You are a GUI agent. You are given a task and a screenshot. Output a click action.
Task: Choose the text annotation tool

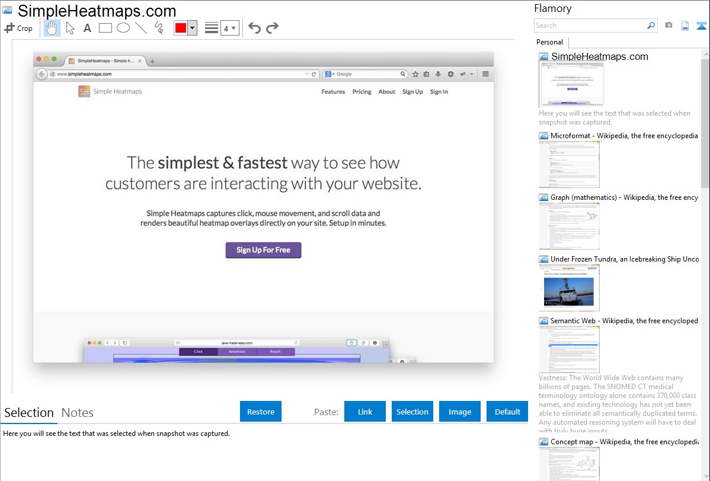tap(87, 28)
